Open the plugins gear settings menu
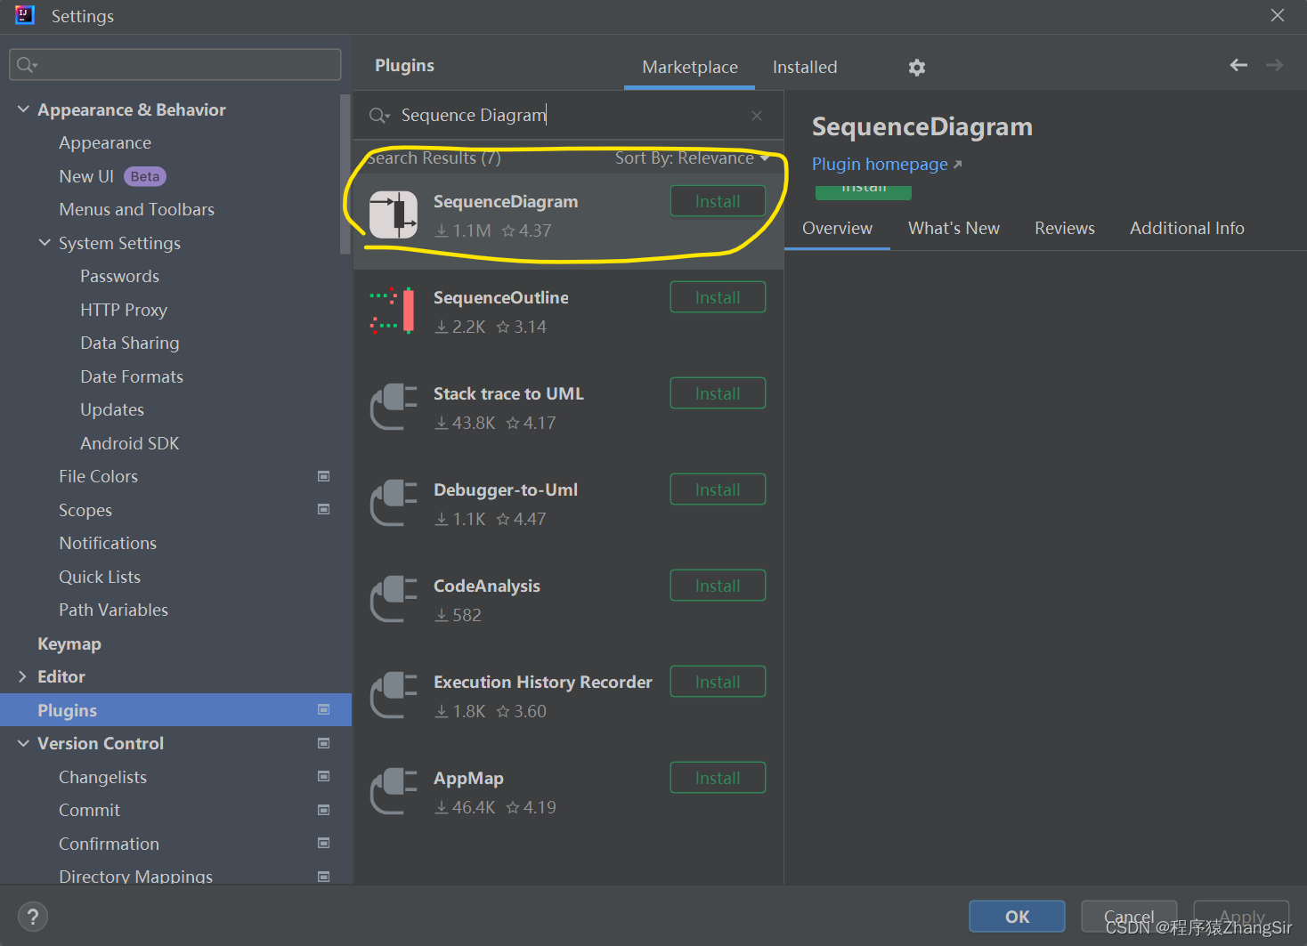The height and width of the screenshot is (946, 1307). pyautogui.click(x=917, y=68)
